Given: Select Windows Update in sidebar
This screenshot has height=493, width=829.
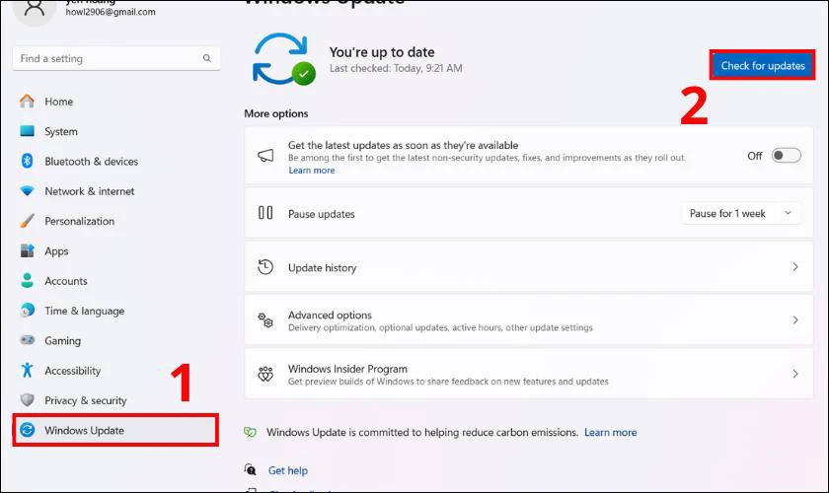Looking at the screenshot, I should 115,430.
